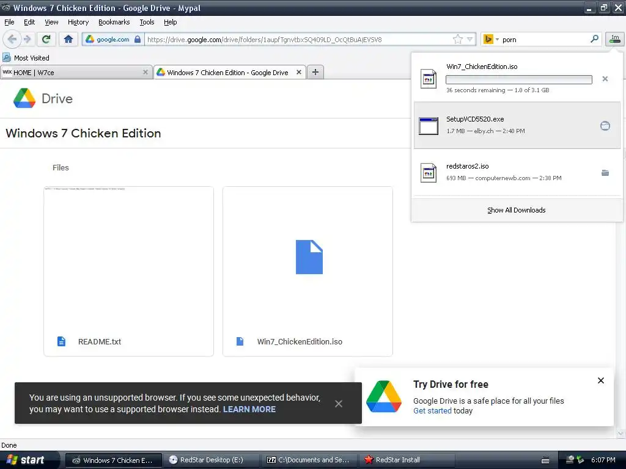Click the 6:07 PM system clock

603,460
